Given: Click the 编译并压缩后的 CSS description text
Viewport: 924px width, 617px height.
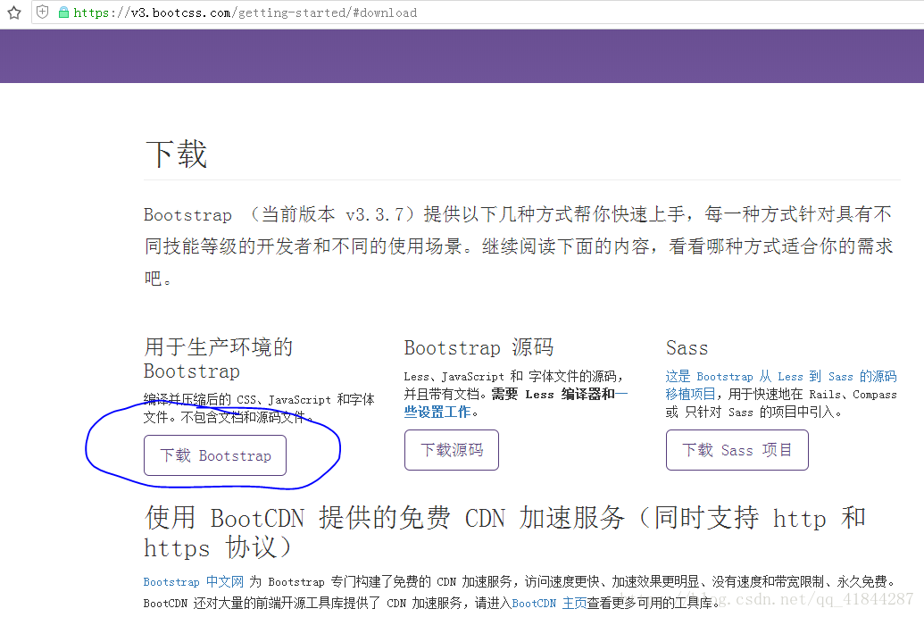Looking at the screenshot, I should pos(259,408).
